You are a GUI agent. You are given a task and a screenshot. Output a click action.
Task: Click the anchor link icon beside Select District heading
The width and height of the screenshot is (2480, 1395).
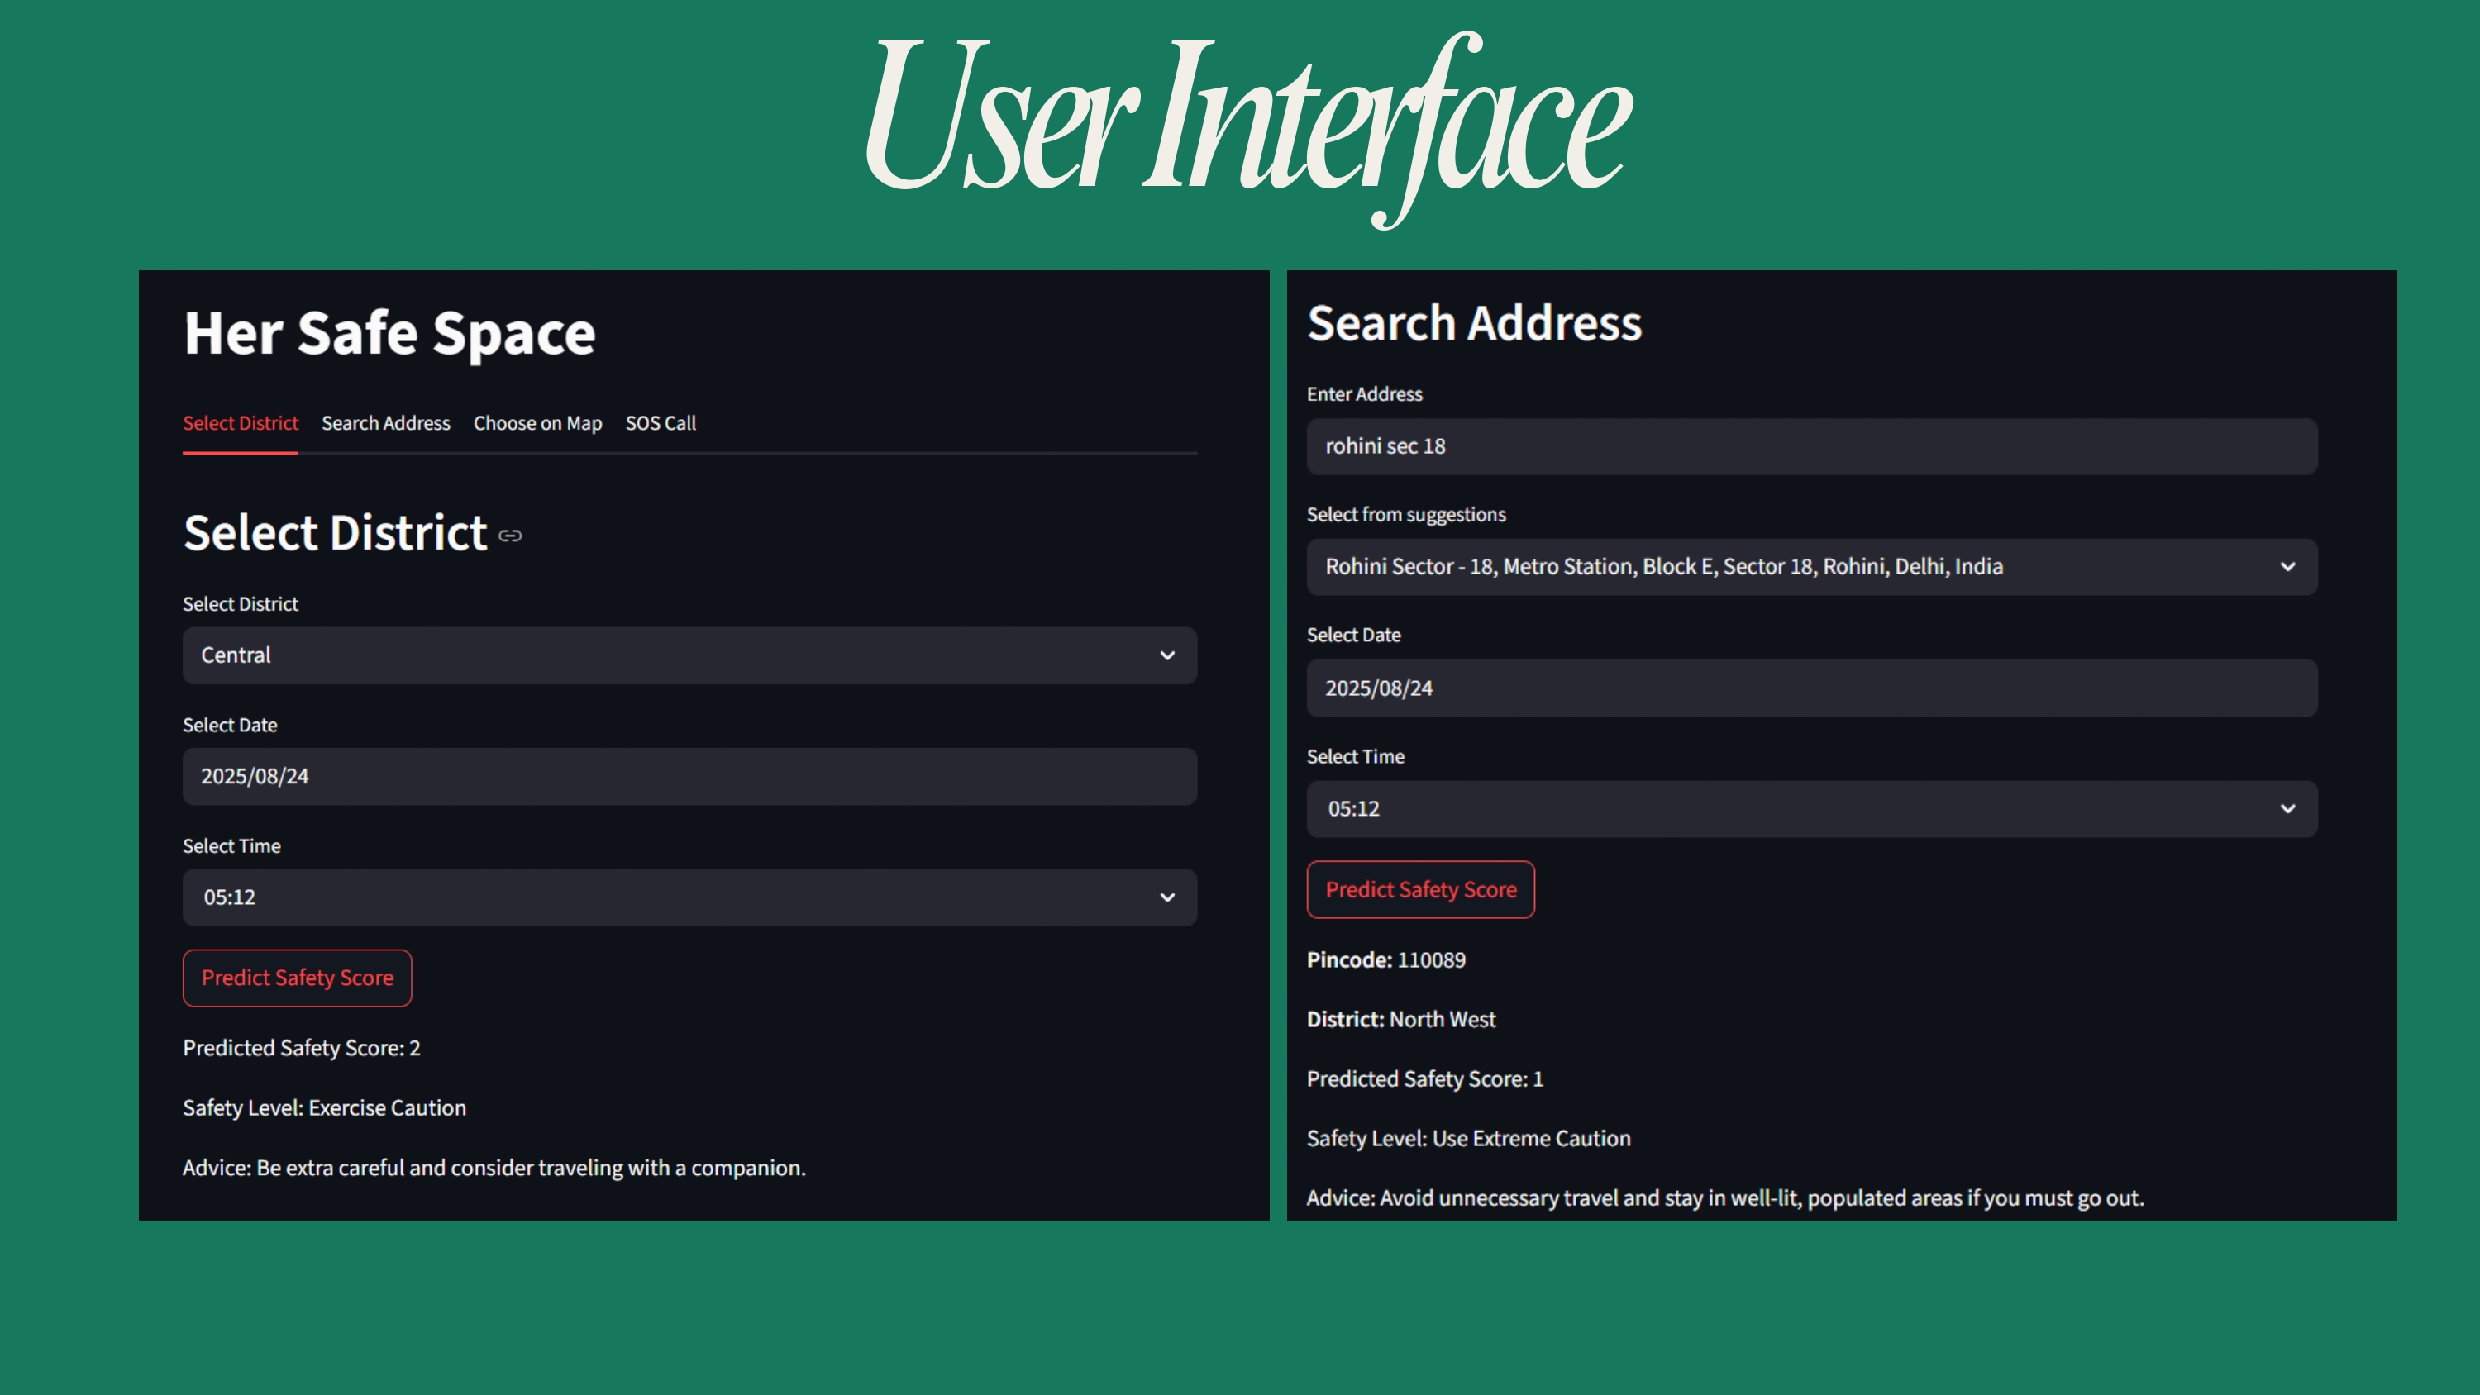510,536
